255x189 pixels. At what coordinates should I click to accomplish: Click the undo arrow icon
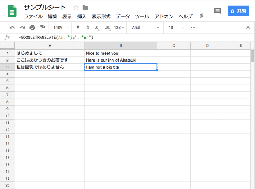pyautogui.click(x=12, y=28)
